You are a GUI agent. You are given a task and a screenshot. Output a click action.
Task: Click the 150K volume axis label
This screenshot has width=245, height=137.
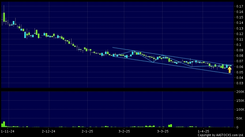pos(240,101)
